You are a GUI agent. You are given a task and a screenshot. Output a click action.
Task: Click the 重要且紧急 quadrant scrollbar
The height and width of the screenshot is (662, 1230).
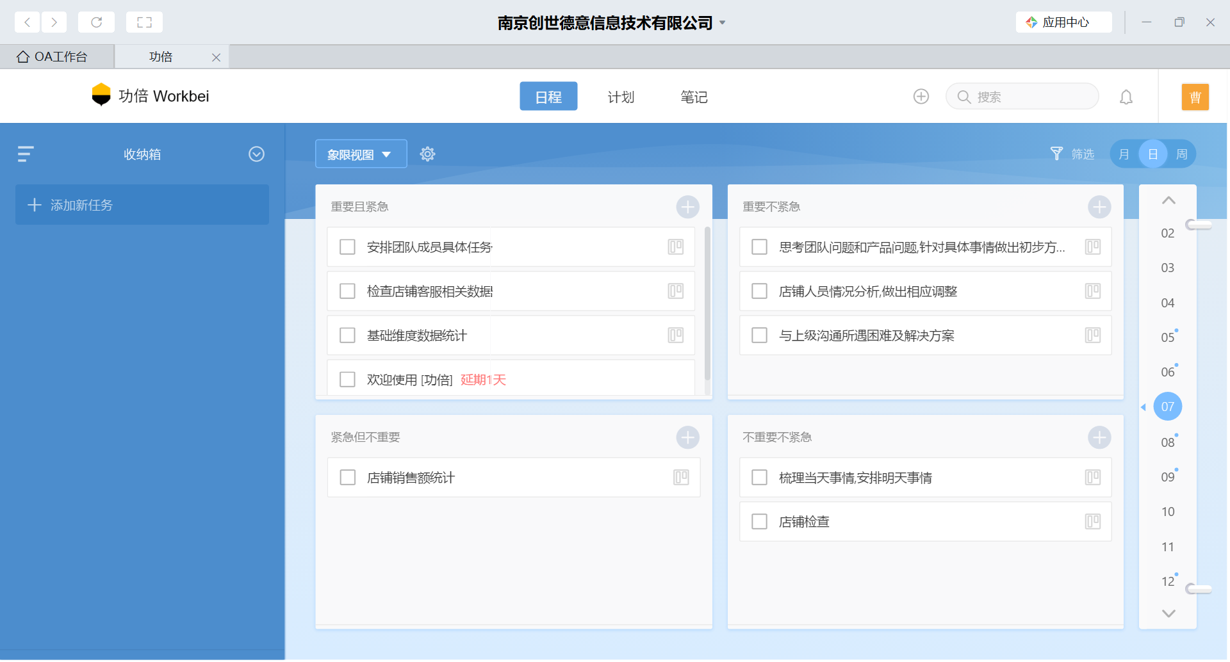(x=707, y=304)
